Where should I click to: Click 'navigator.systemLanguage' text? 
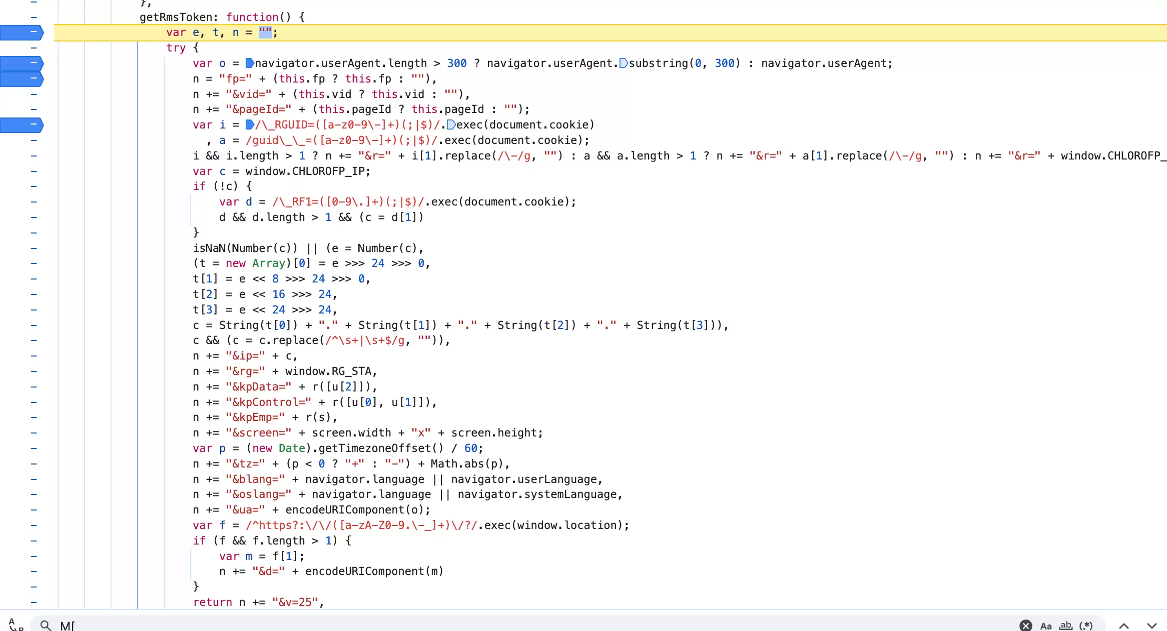tap(537, 494)
